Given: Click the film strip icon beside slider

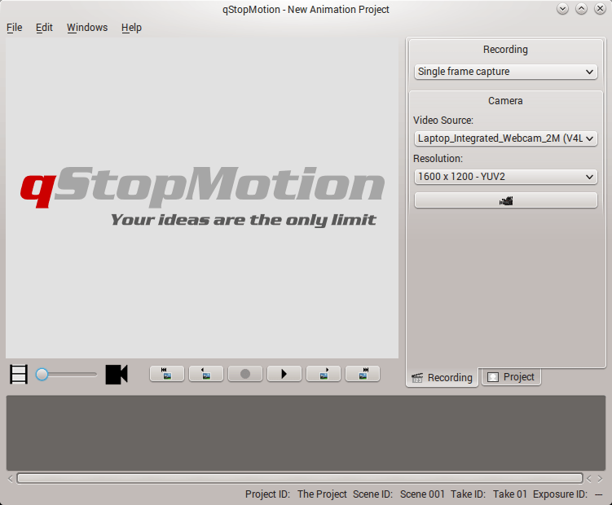Looking at the screenshot, I should [19, 374].
